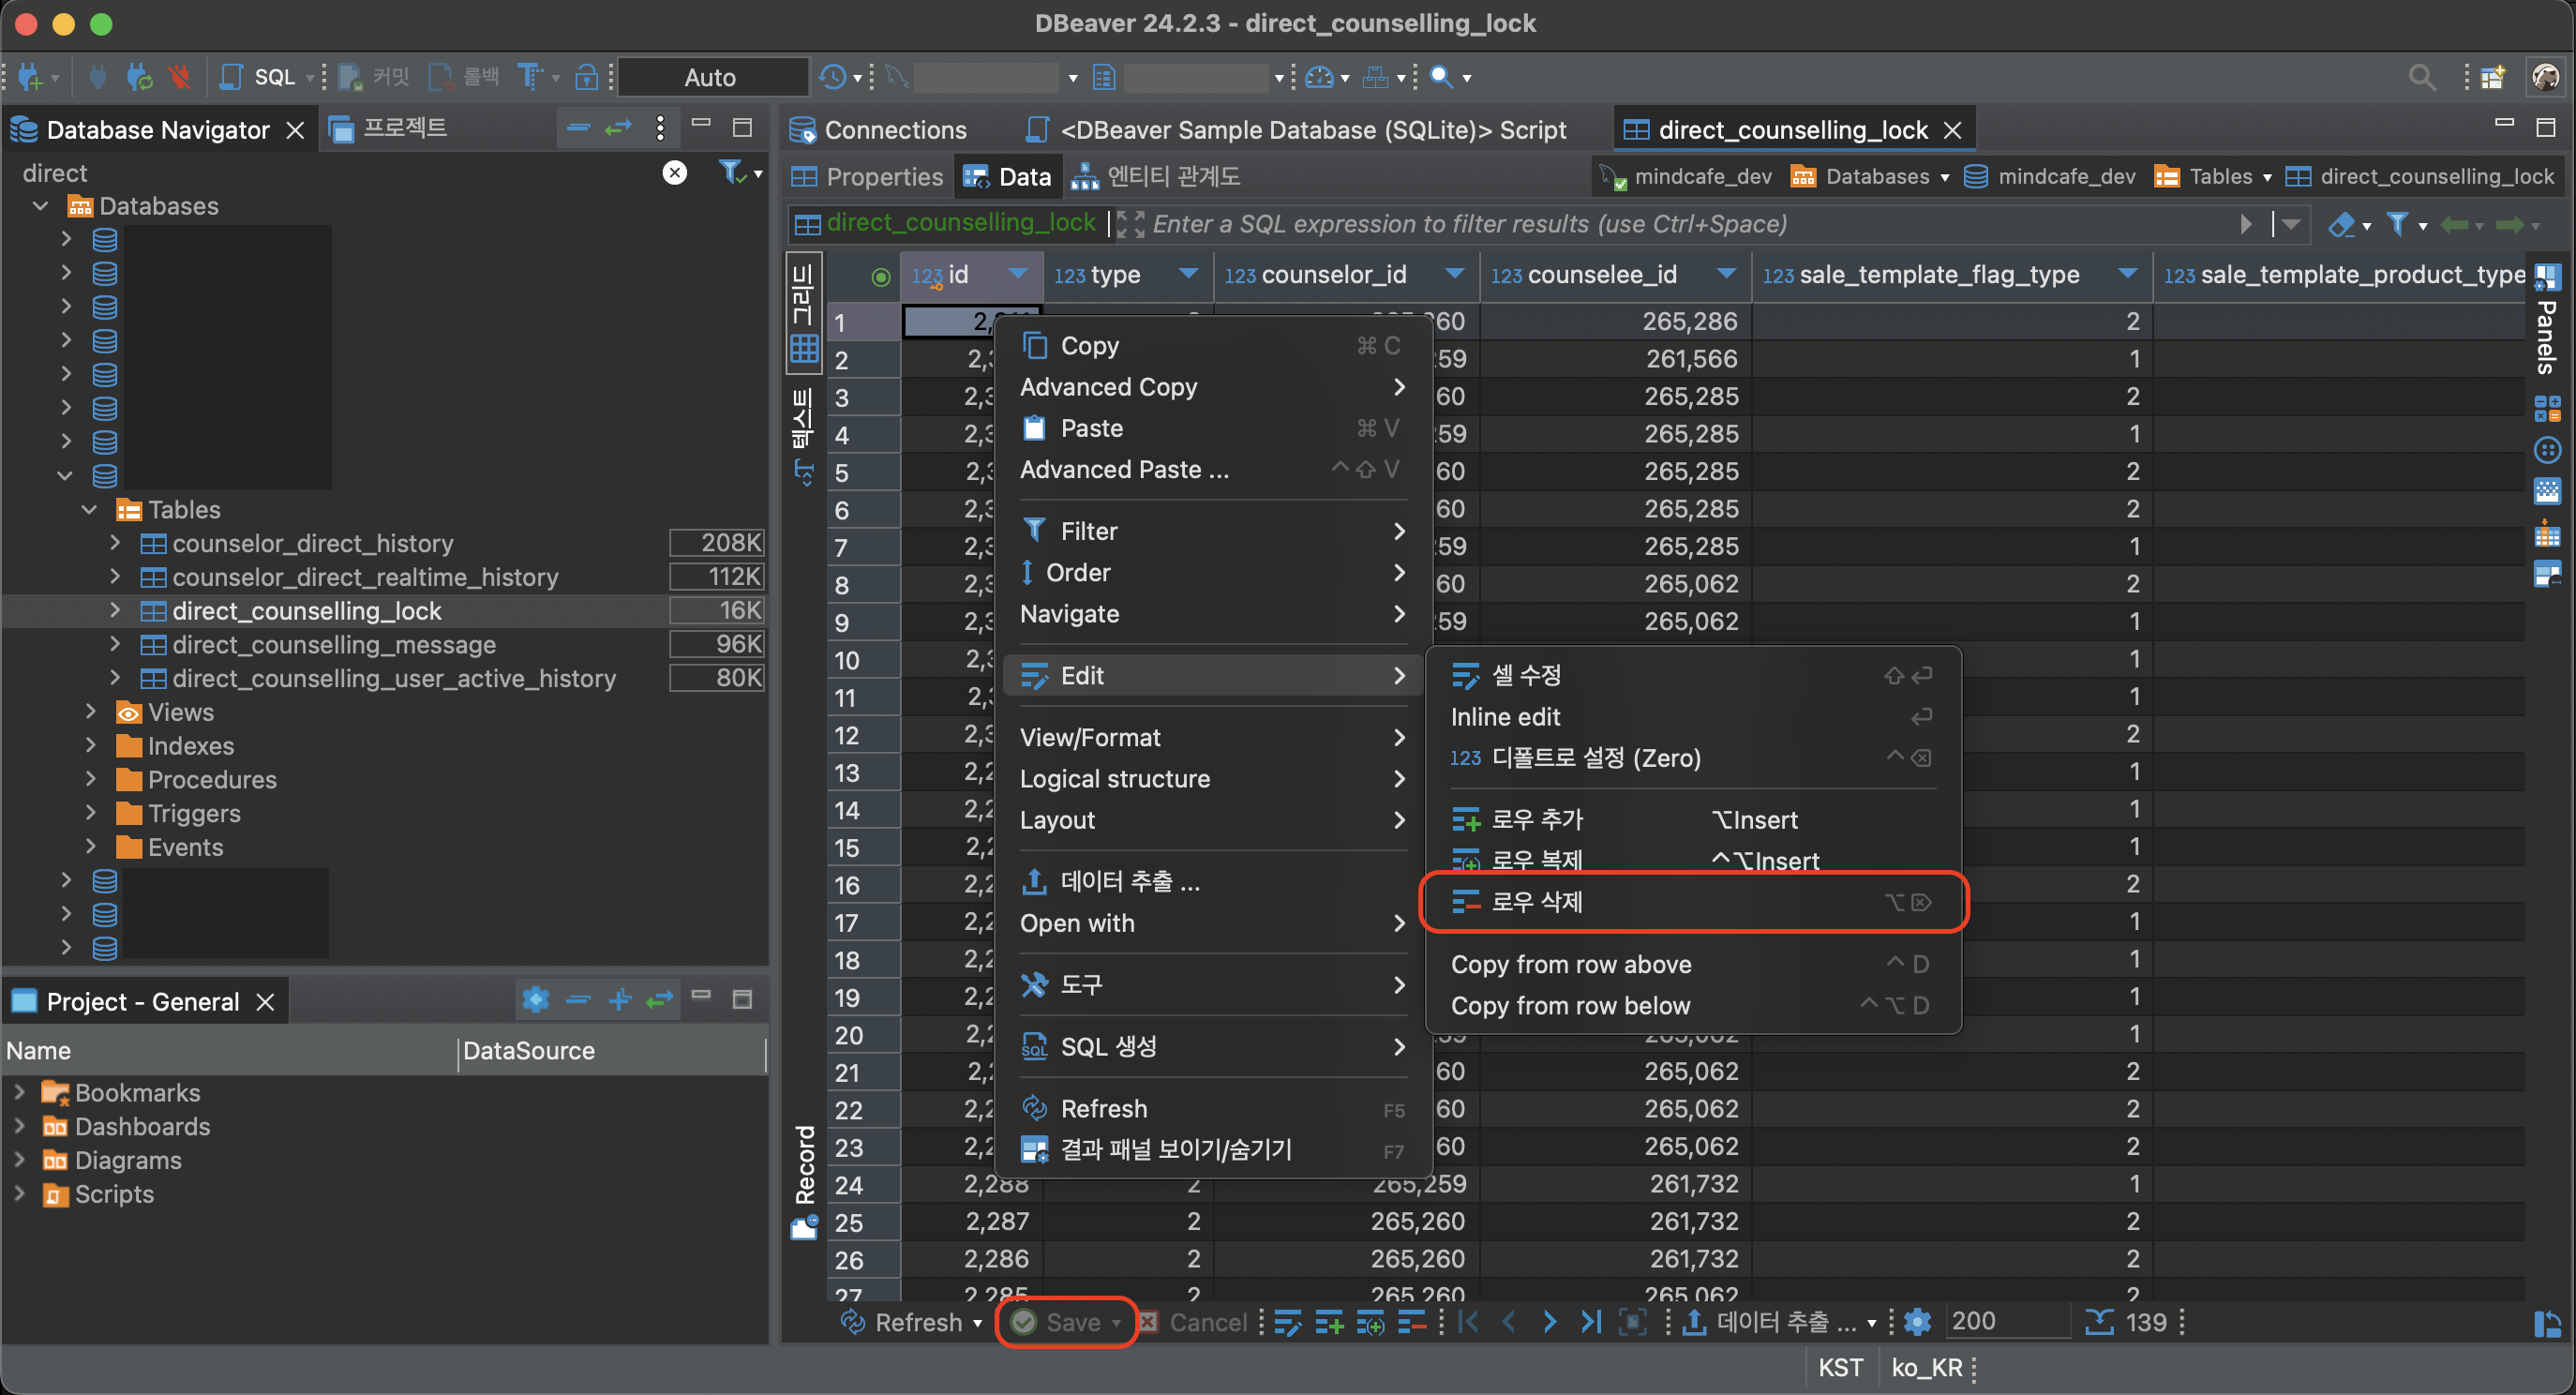Open navigator filter funnel settings
The width and height of the screenshot is (2576, 1395).
(x=733, y=173)
